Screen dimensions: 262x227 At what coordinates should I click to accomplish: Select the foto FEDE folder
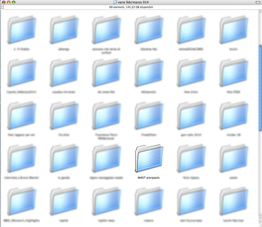pos(234,73)
